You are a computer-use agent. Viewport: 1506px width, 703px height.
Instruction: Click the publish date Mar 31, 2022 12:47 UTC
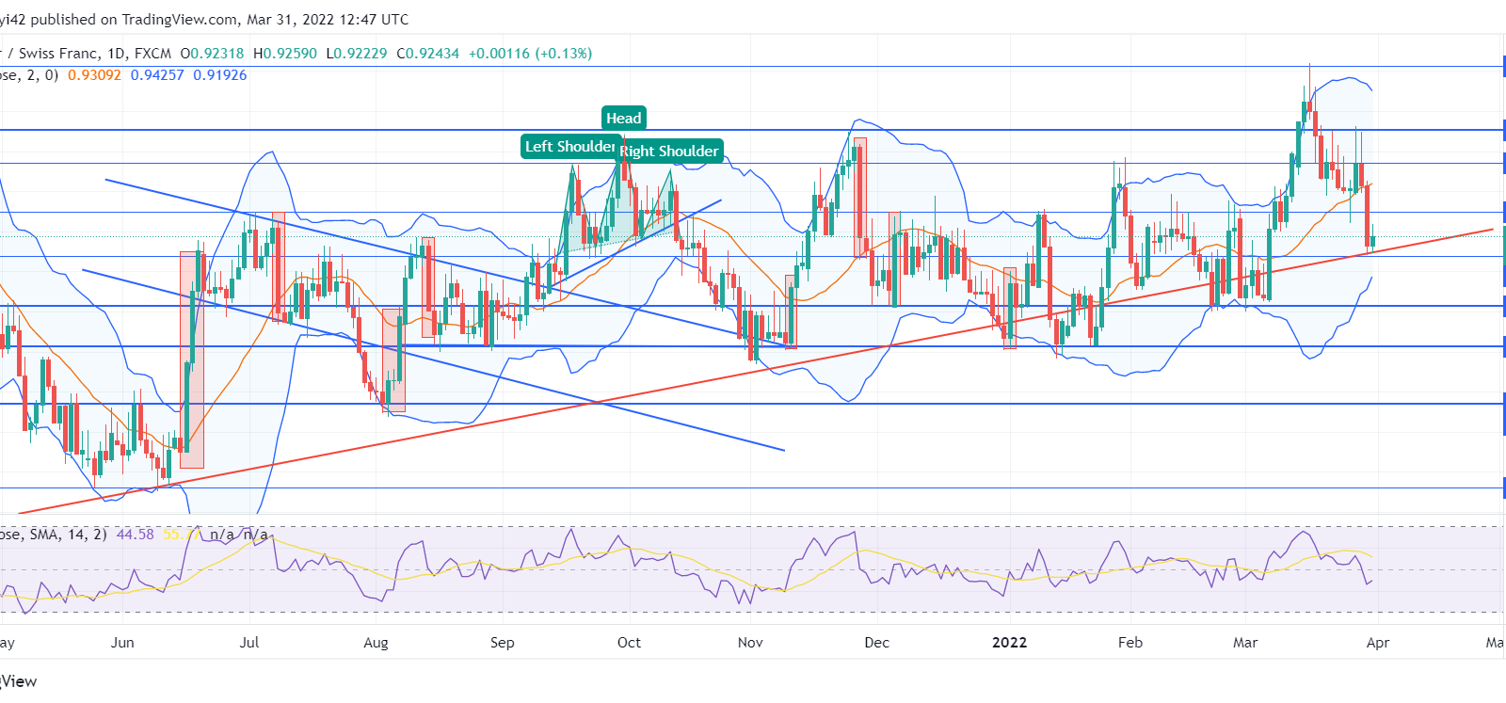[x=328, y=19]
